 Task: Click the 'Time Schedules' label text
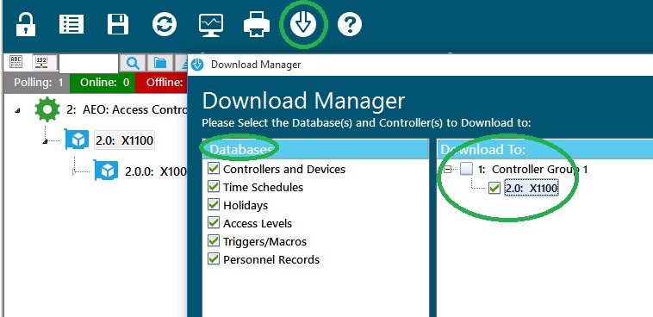click(264, 187)
